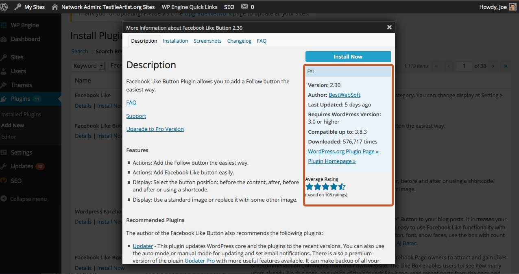
Task: Open the BestWebSoft author link
Action: pos(345,95)
